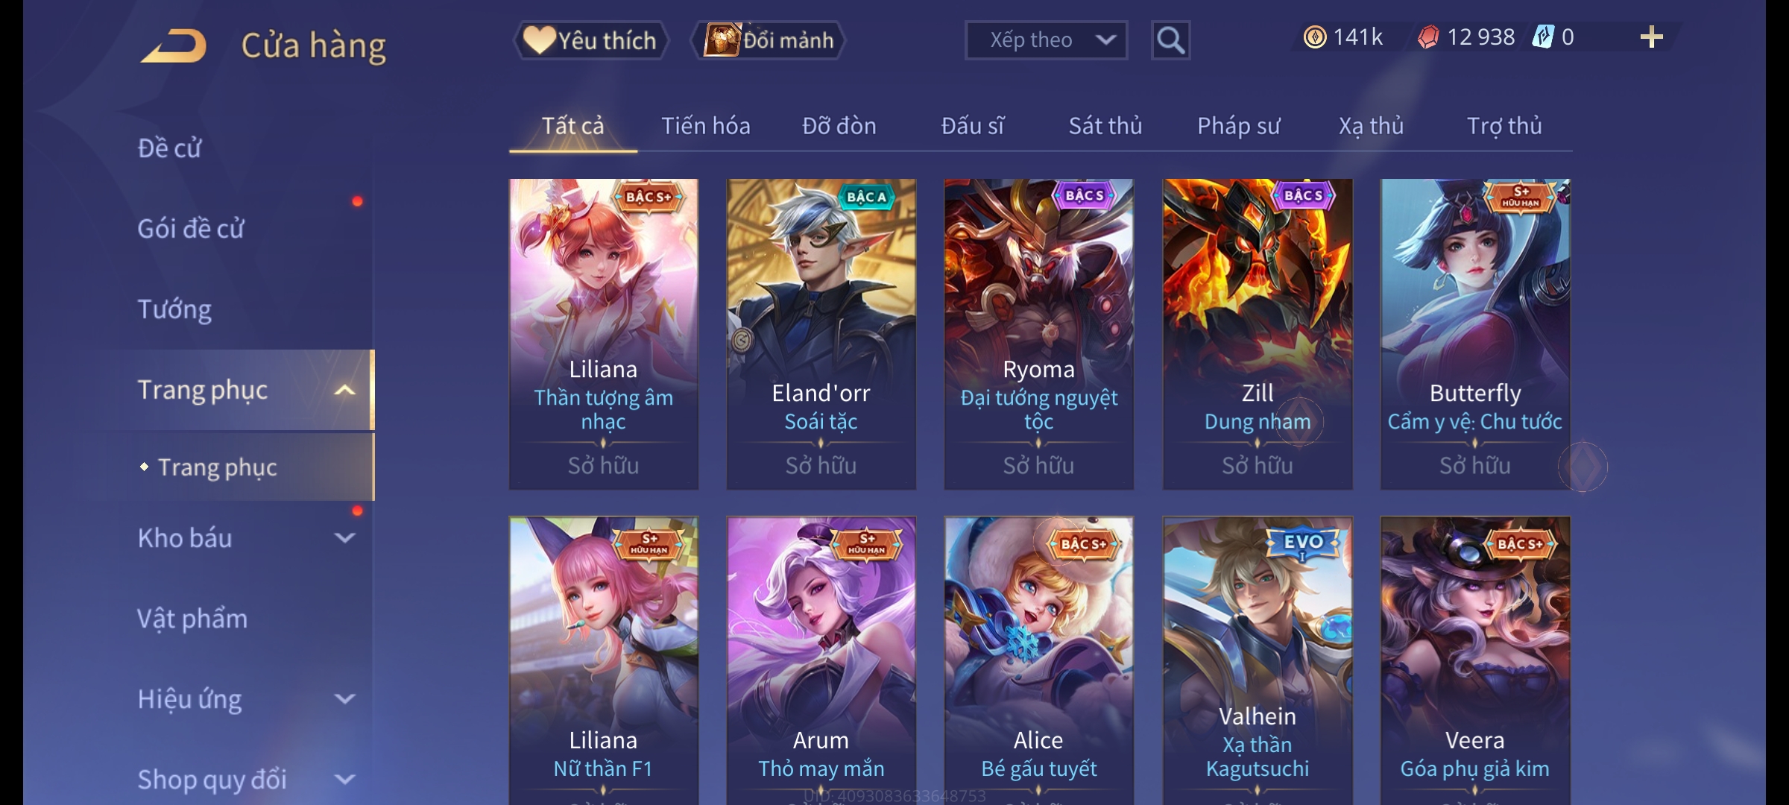Select the Eland'orr Soái tặc skin card
The height and width of the screenshot is (805, 1789).
821,334
